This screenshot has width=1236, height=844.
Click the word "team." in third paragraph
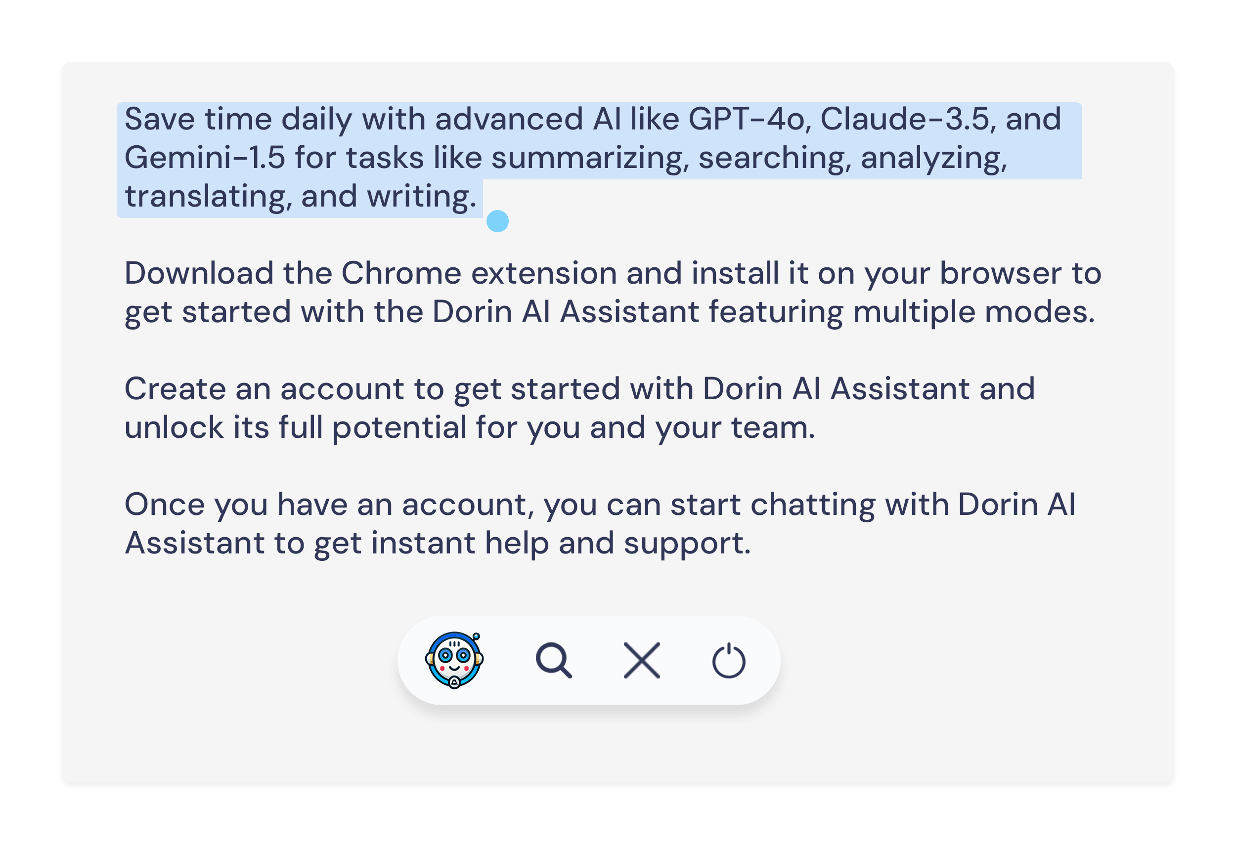tap(773, 427)
